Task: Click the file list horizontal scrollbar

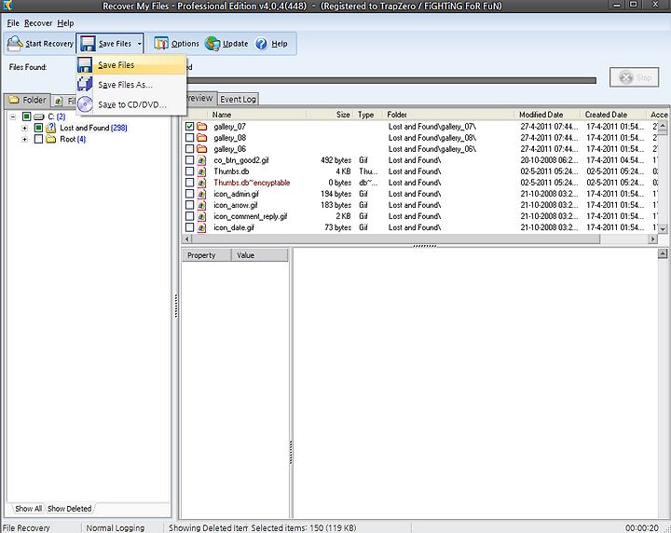Action: [396, 239]
